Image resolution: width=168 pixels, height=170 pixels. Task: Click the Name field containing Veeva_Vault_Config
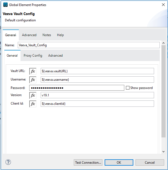click(x=89, y=45)
